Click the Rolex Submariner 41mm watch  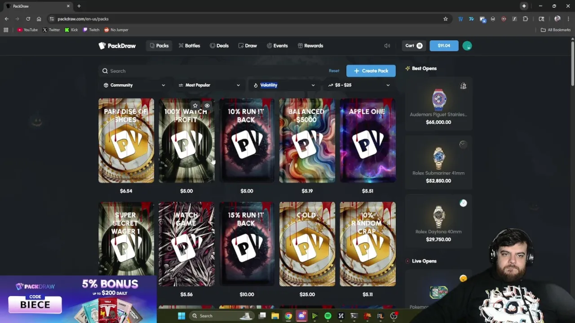438,163
